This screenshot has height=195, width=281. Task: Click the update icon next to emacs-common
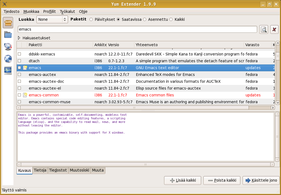coord(25,95)
